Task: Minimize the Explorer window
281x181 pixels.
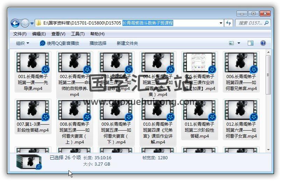Action: (242, 14)
